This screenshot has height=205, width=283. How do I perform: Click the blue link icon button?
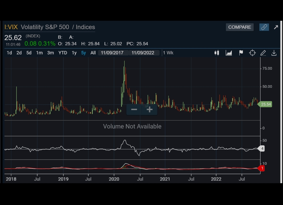tap(264, 27)
